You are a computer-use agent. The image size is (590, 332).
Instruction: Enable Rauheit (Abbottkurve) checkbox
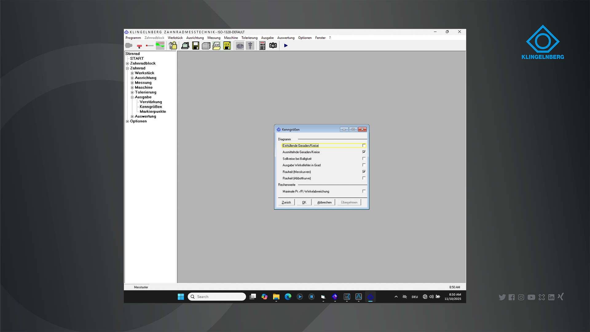(364, 178)
